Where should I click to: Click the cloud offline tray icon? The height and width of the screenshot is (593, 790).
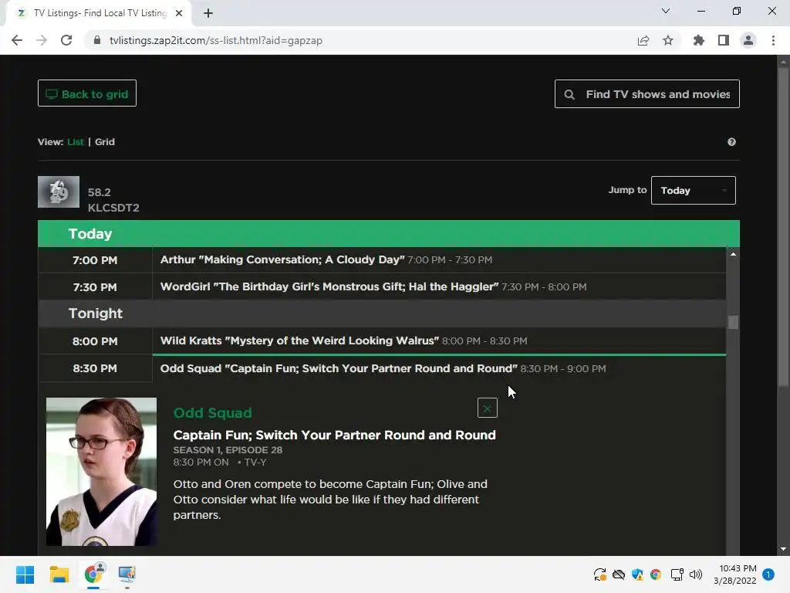click(619, 574)
